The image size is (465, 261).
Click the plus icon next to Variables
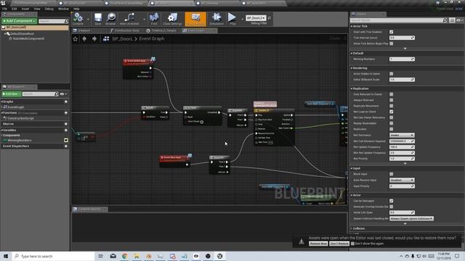pyautogui.click(x=66, y=130)
